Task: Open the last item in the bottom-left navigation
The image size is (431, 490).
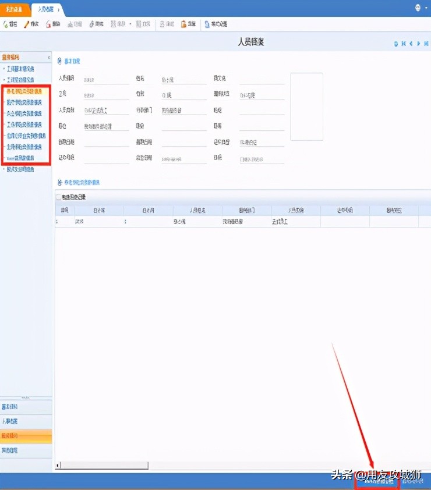Action: (26, 450)
